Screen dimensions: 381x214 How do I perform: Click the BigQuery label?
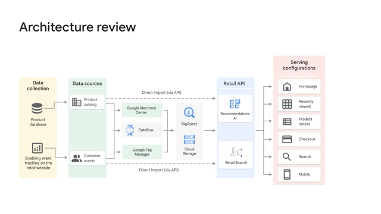coord(189,124)
